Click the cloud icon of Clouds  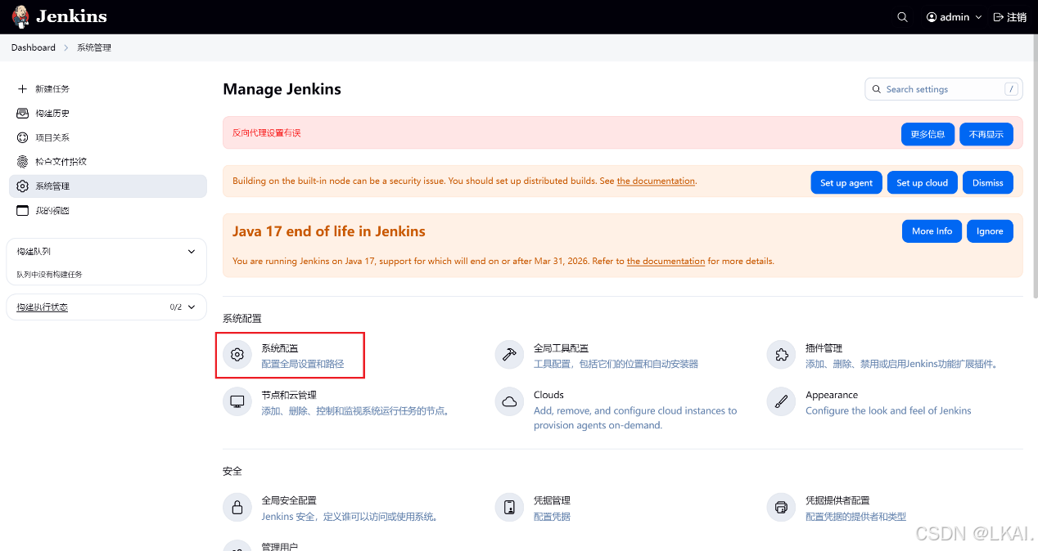click(x=509, y=401)
